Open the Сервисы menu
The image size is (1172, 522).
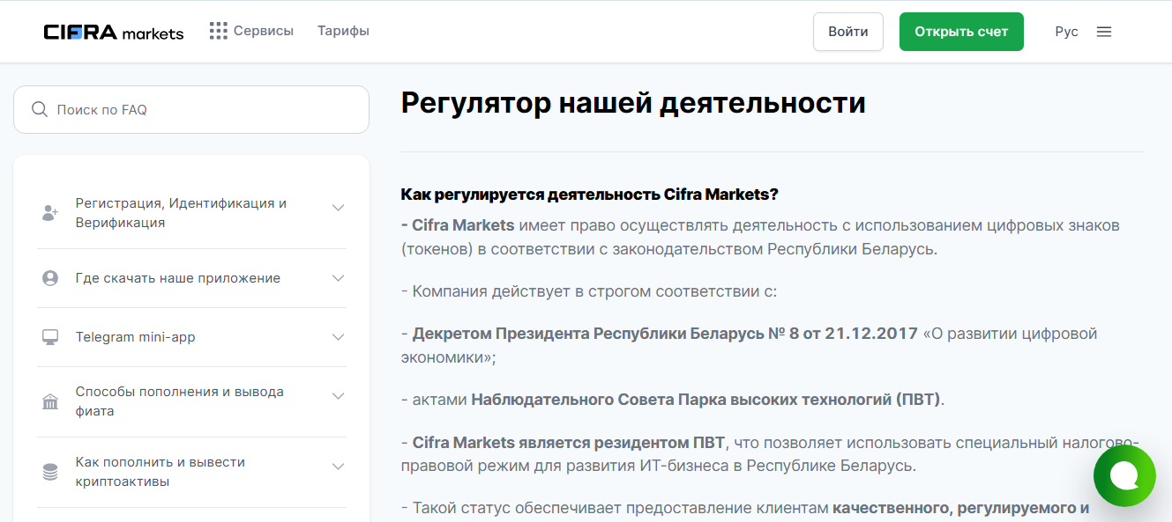(263, 30)
